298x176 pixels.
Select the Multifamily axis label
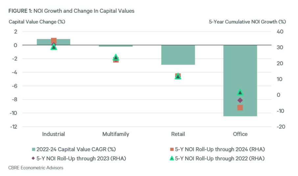tap(116, 134)
